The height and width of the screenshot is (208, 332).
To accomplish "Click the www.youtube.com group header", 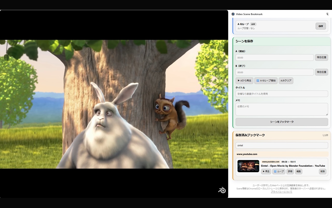I will click(x=282, y=154).
